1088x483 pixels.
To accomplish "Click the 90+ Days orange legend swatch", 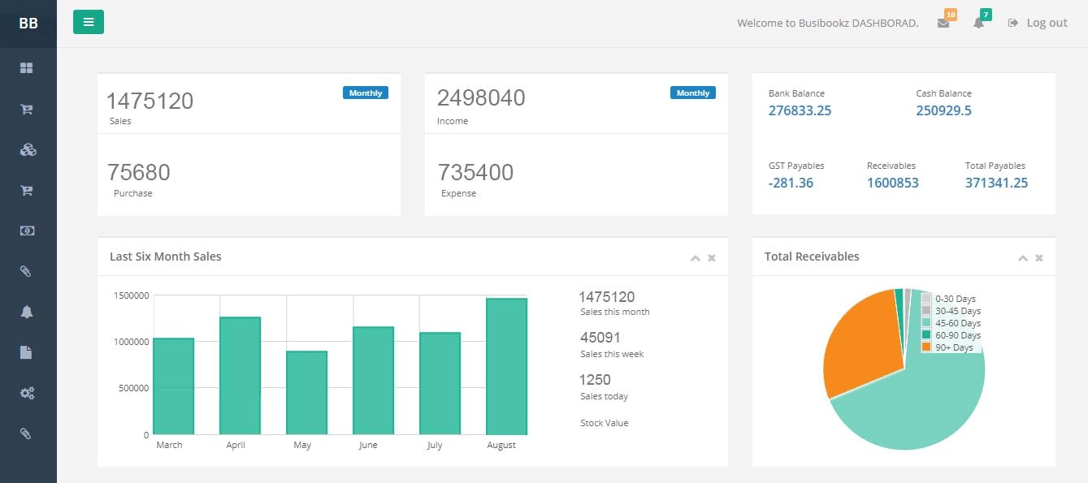I will pos(926,347).
